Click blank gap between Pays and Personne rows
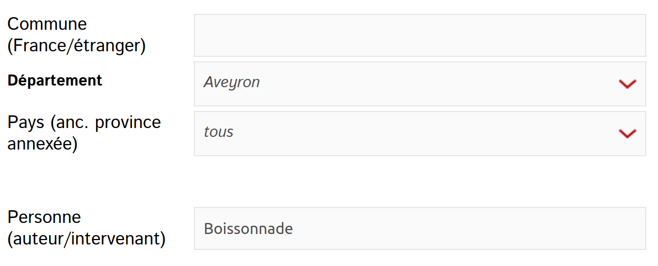This screenshot has height=266, width=658. pos(327,181)
